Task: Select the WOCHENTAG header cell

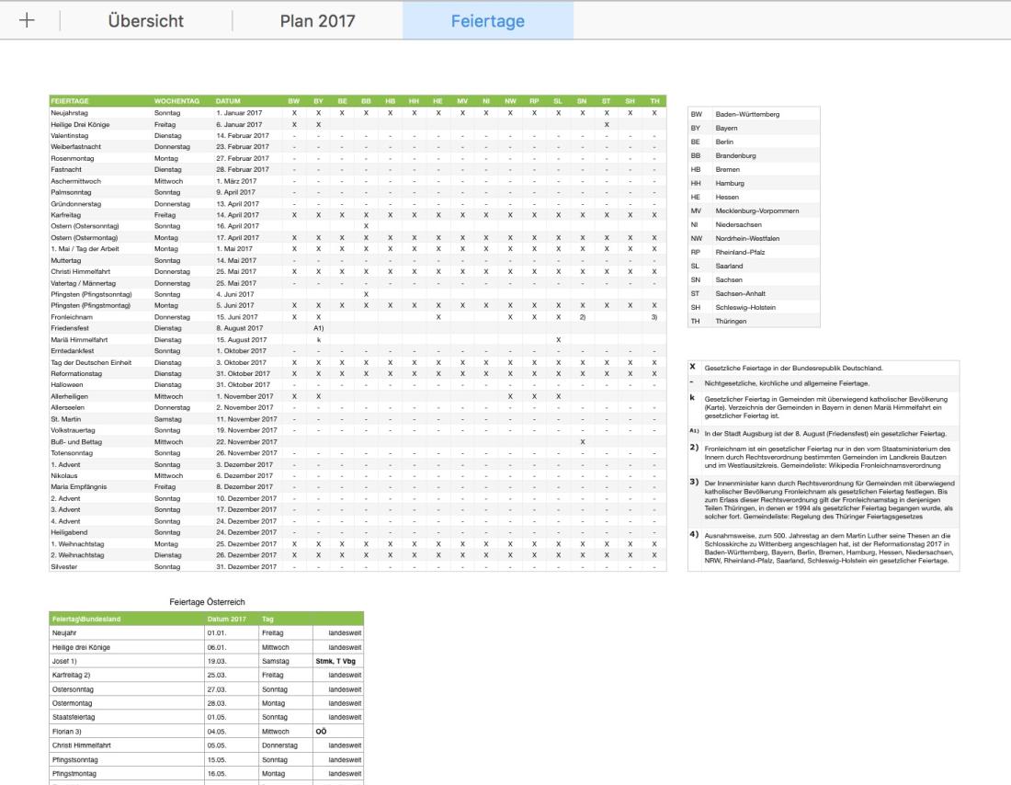Action: pos(173,100)
